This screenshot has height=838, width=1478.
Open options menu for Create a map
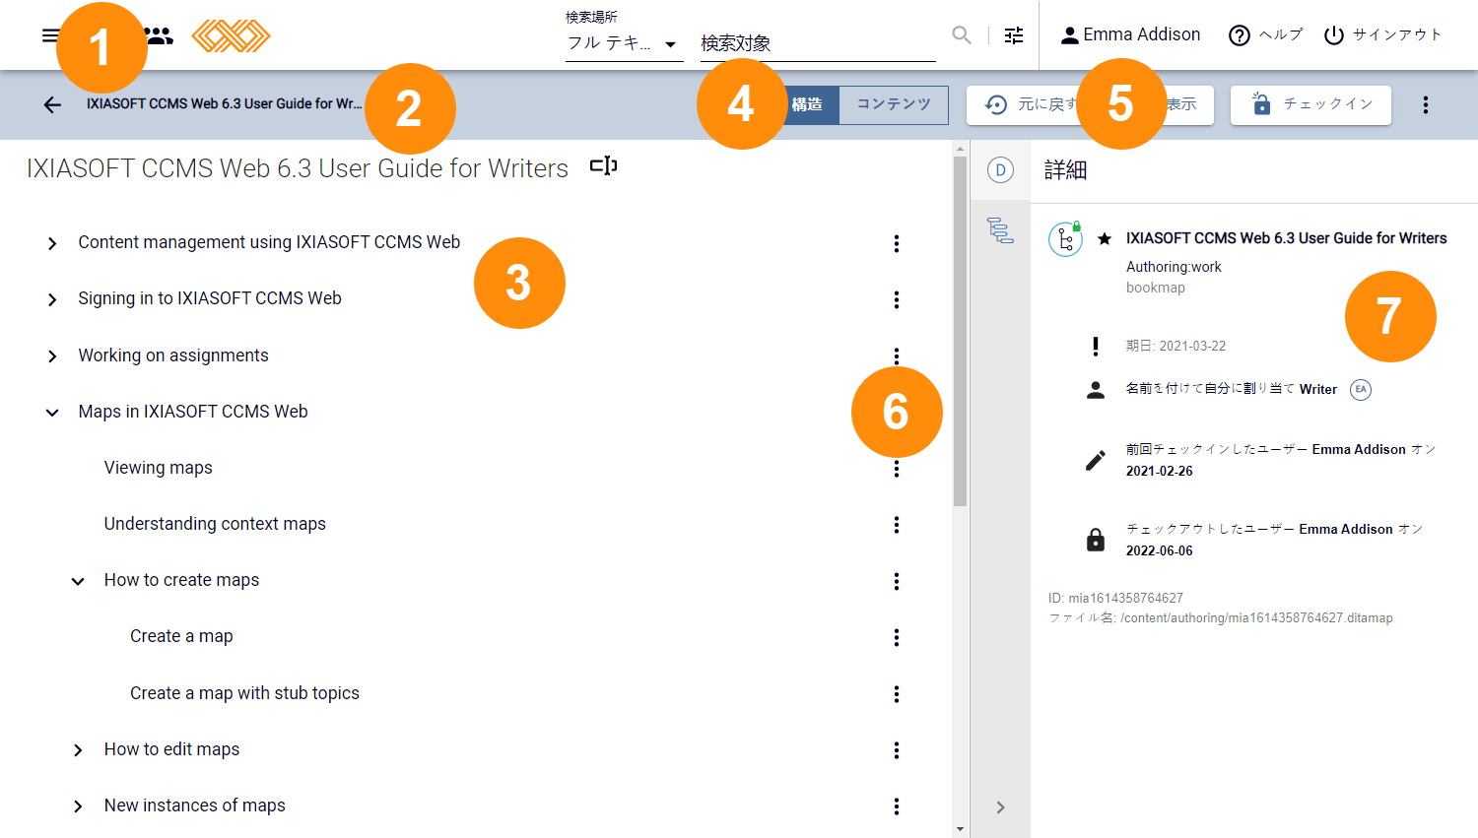click(897, 637)
